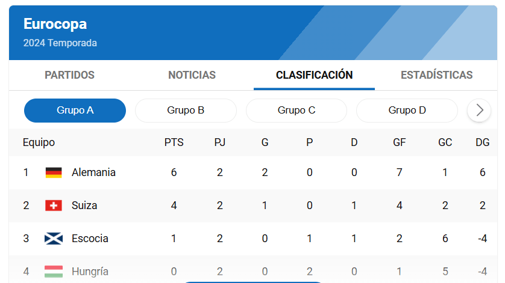Open the Alemania team row

click(x=253, y=173)
